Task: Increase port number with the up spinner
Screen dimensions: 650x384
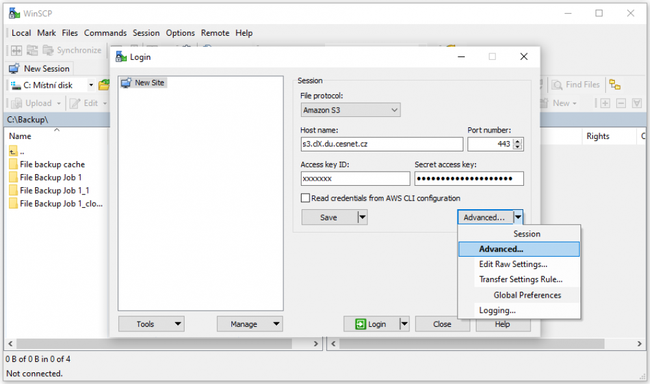Action: (518, 141)
